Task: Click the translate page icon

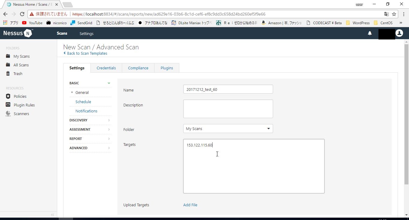Action: 387,14
